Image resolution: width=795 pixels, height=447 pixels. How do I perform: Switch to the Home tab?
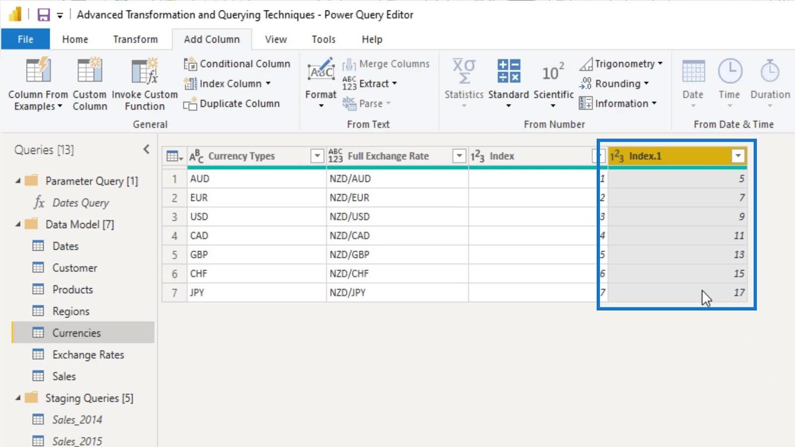pyautogui.click(x=75, y=39)
